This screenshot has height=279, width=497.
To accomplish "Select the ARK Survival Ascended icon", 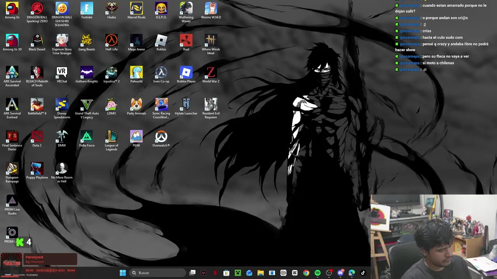I will pyautogui.click(x=12, y=77).
